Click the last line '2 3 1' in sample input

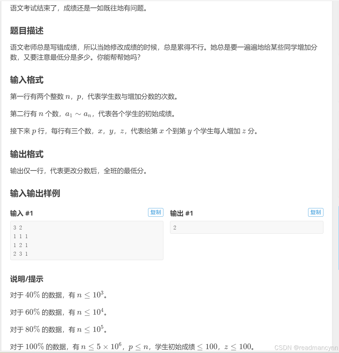(21, 254)
